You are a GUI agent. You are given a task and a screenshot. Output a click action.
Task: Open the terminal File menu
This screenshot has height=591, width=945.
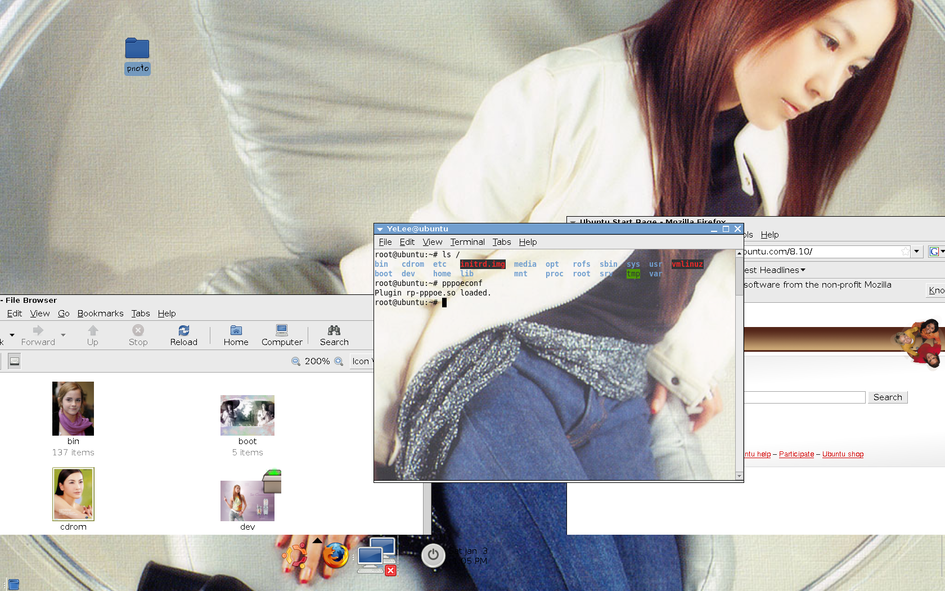(385, 242)
